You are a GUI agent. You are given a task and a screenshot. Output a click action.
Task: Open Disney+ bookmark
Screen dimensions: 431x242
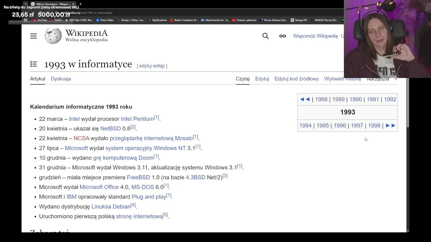point(131,20)
